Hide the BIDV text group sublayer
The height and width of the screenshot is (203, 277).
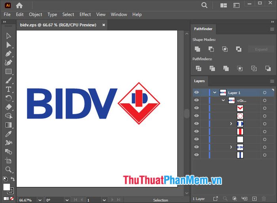pos(196,147)
